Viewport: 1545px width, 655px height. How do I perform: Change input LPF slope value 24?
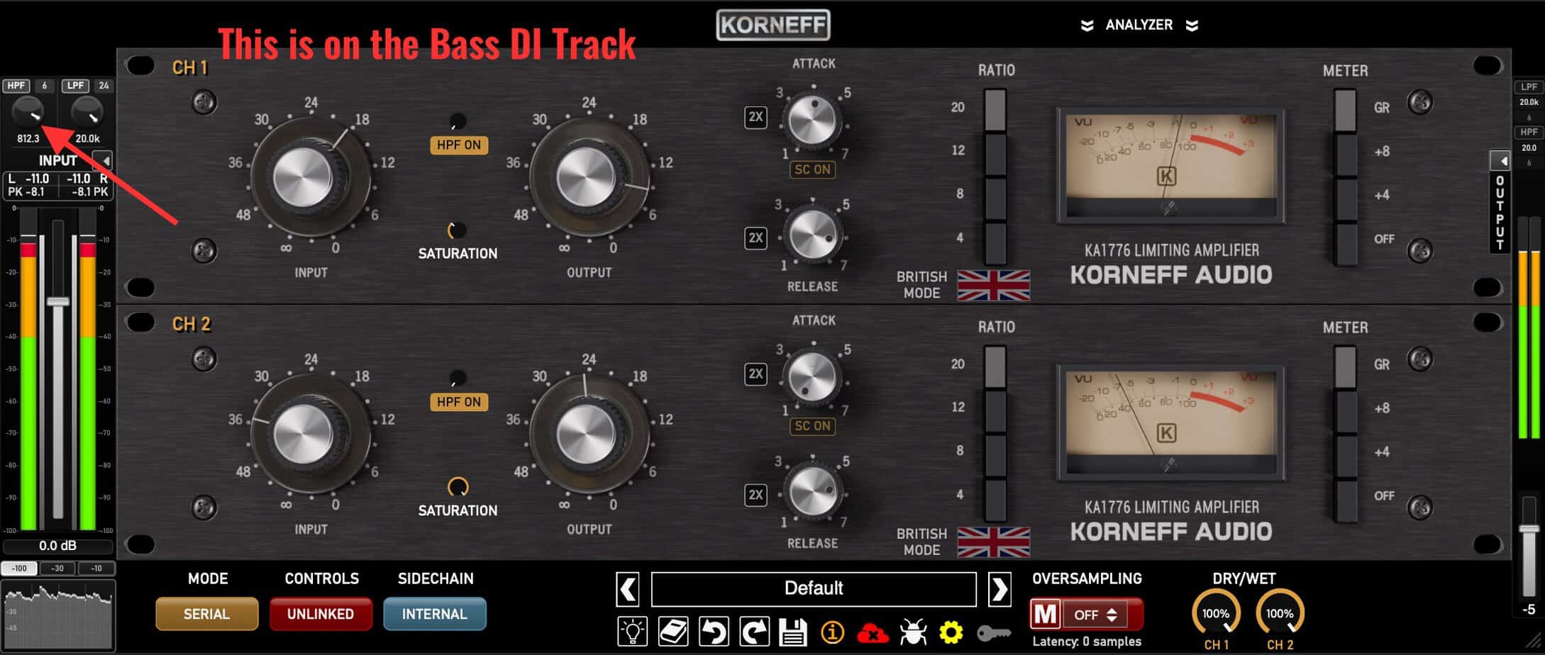click(x=104, y=86)
